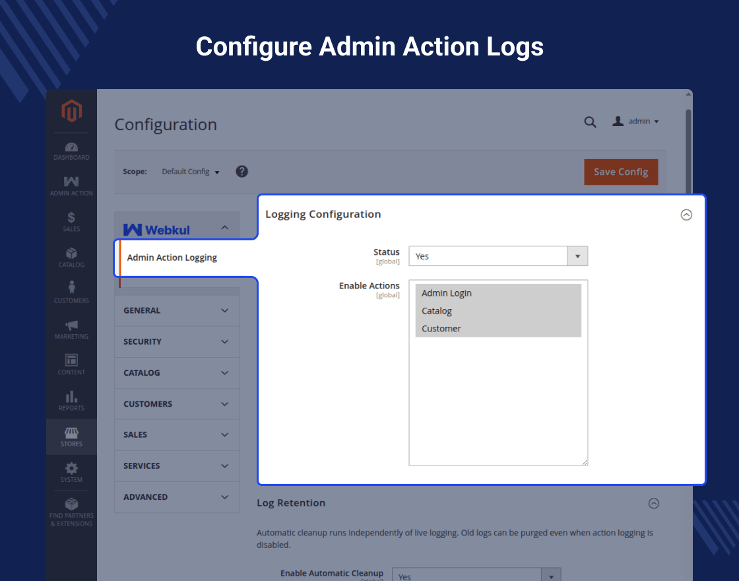Open the Catalog box icon menu
The height and width of the screenshot is (581, 739).
[71, 257]
